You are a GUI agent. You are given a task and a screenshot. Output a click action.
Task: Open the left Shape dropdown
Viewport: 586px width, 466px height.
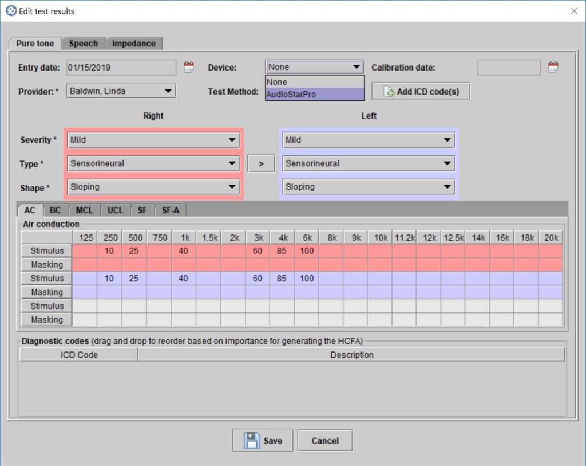(x=446, y=186)
